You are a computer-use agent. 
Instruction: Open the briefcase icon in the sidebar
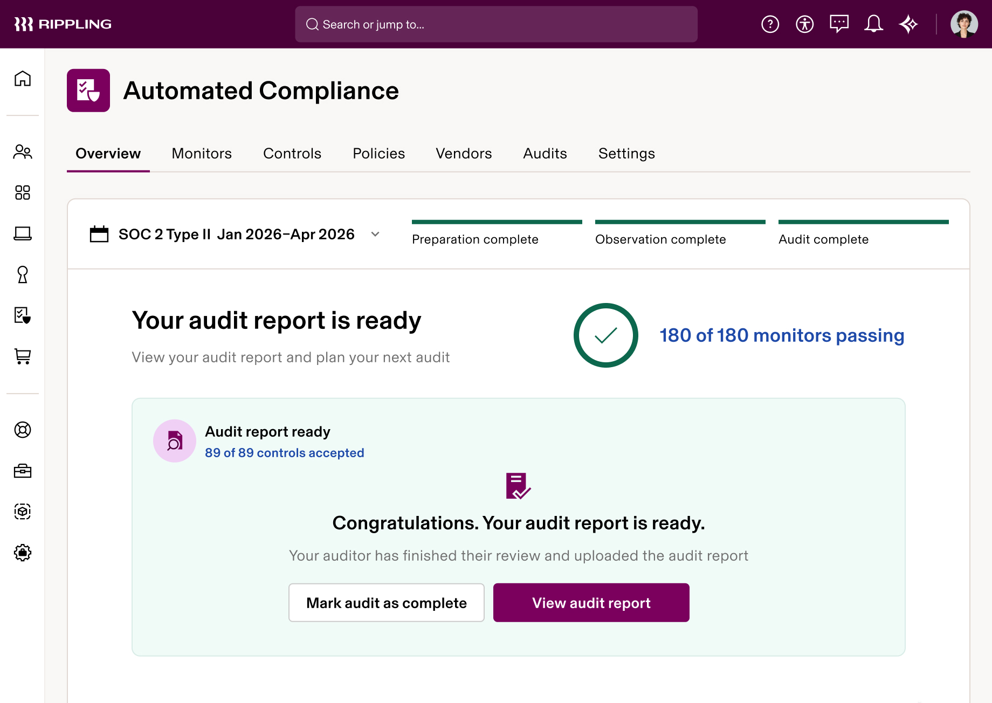click(x=23, y=471)
